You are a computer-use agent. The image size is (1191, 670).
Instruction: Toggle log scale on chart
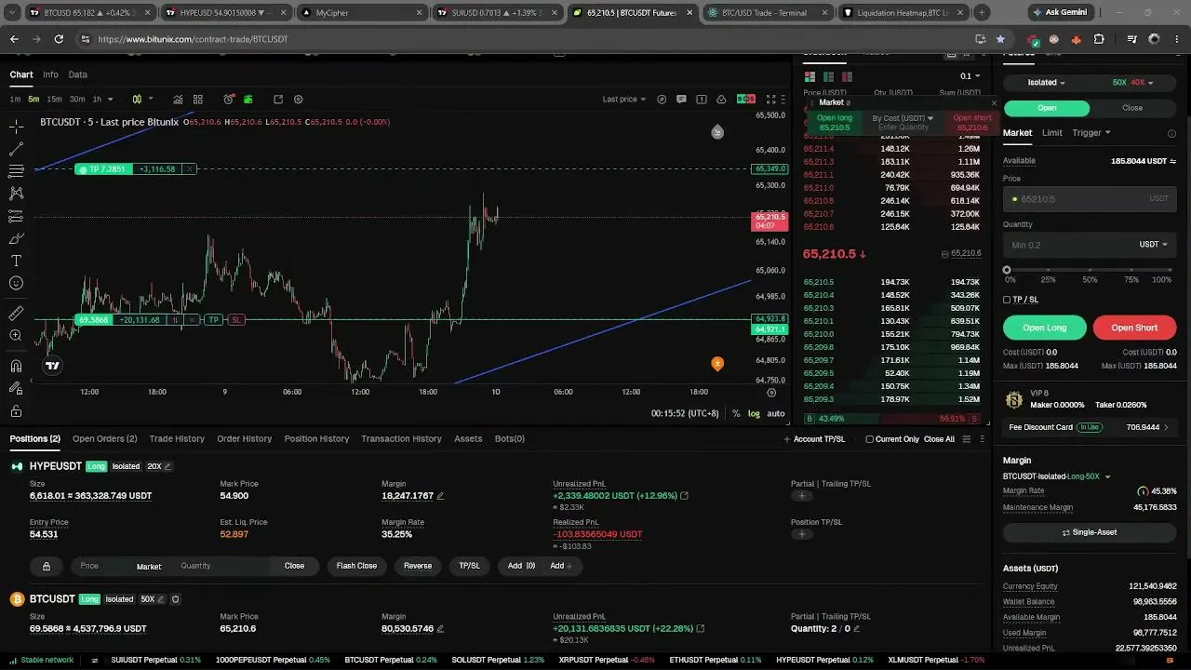[754, 413]
